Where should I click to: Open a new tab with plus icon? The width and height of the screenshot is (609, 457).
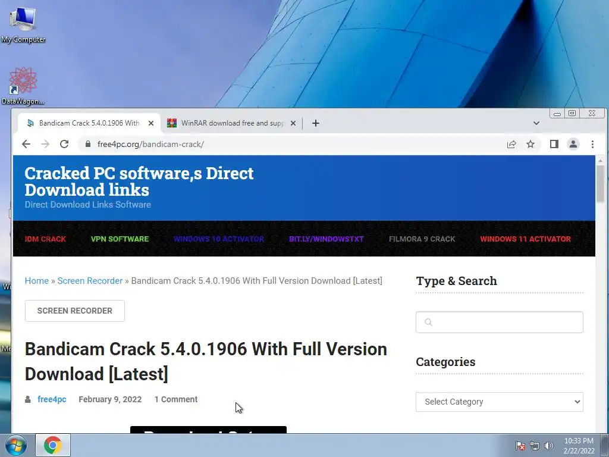[x=316, y=123]
